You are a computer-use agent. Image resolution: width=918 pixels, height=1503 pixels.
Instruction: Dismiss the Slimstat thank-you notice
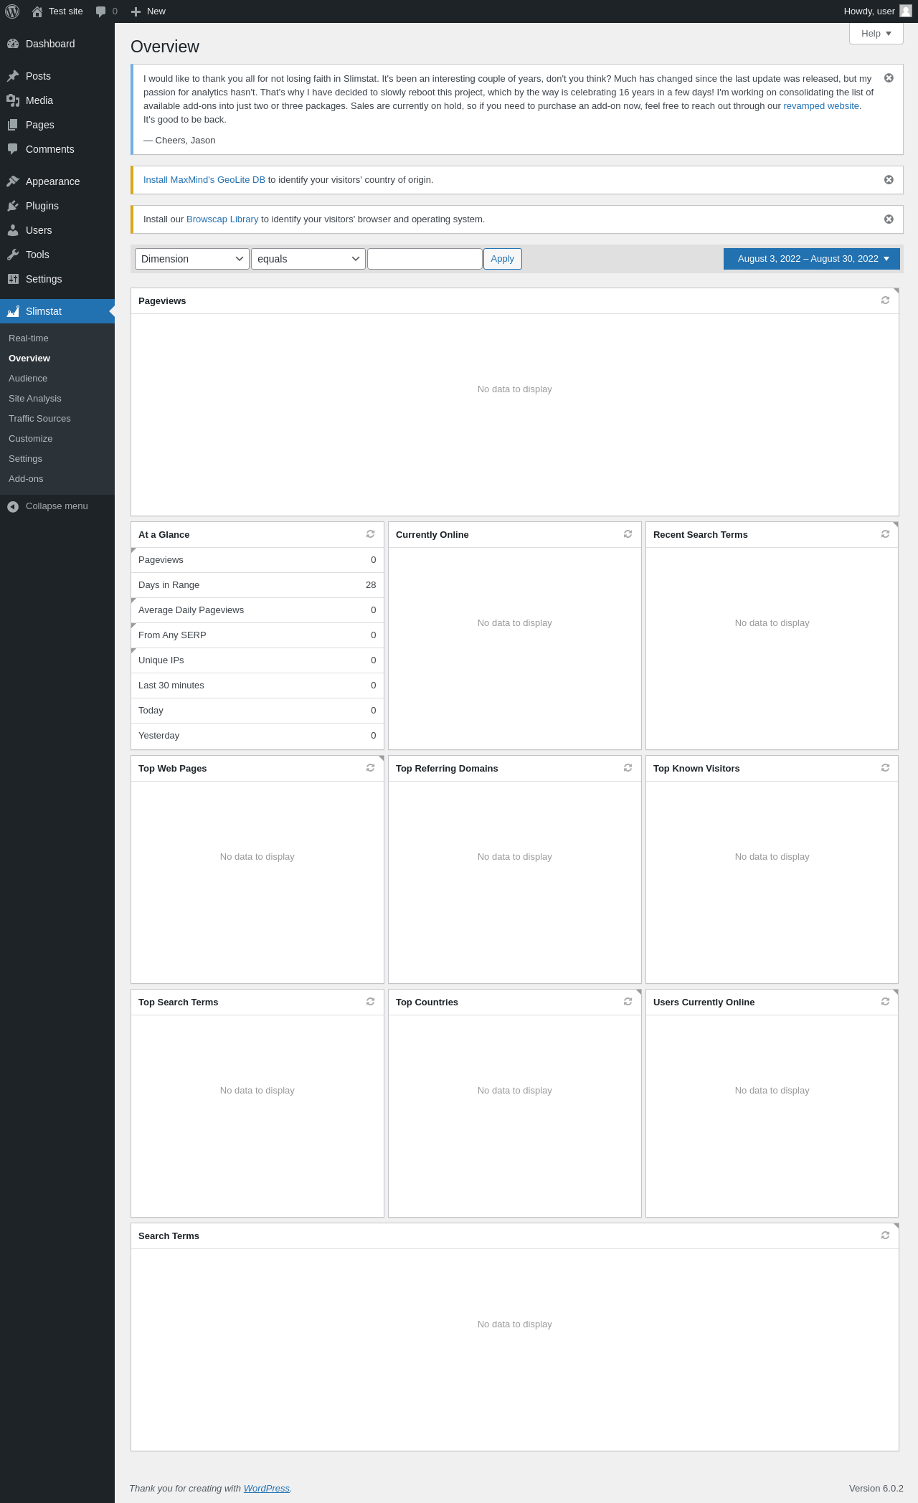click(889, 78)
